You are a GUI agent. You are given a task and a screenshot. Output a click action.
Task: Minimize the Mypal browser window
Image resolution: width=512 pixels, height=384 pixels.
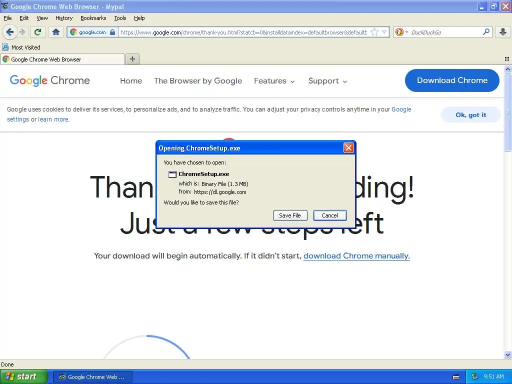click(x=481, y=6)
